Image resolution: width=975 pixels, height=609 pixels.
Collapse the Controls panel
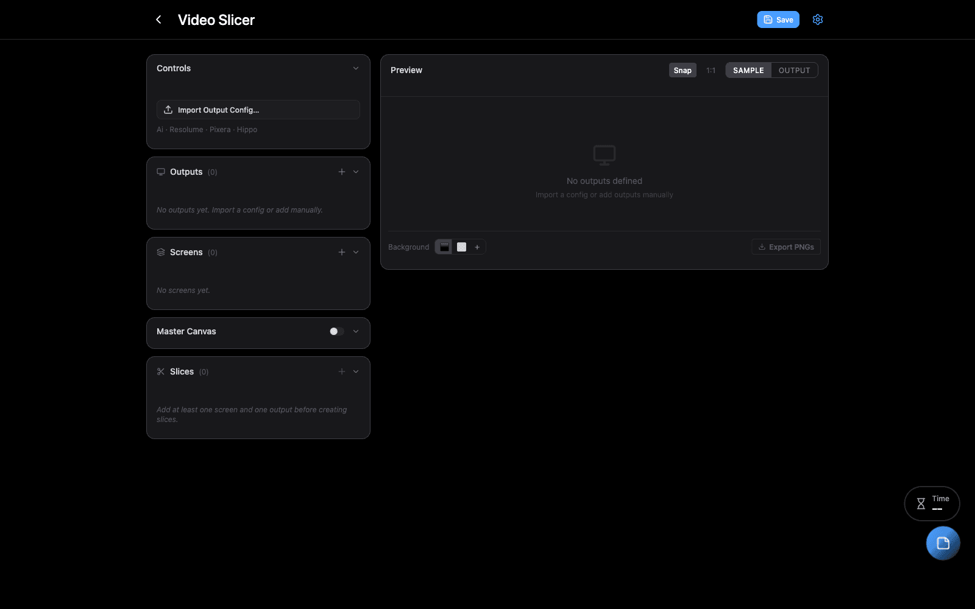356,68
